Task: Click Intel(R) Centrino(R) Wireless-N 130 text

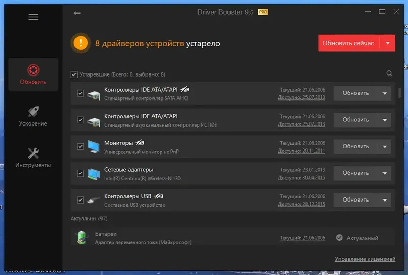Action: click(x=142, y=179)
